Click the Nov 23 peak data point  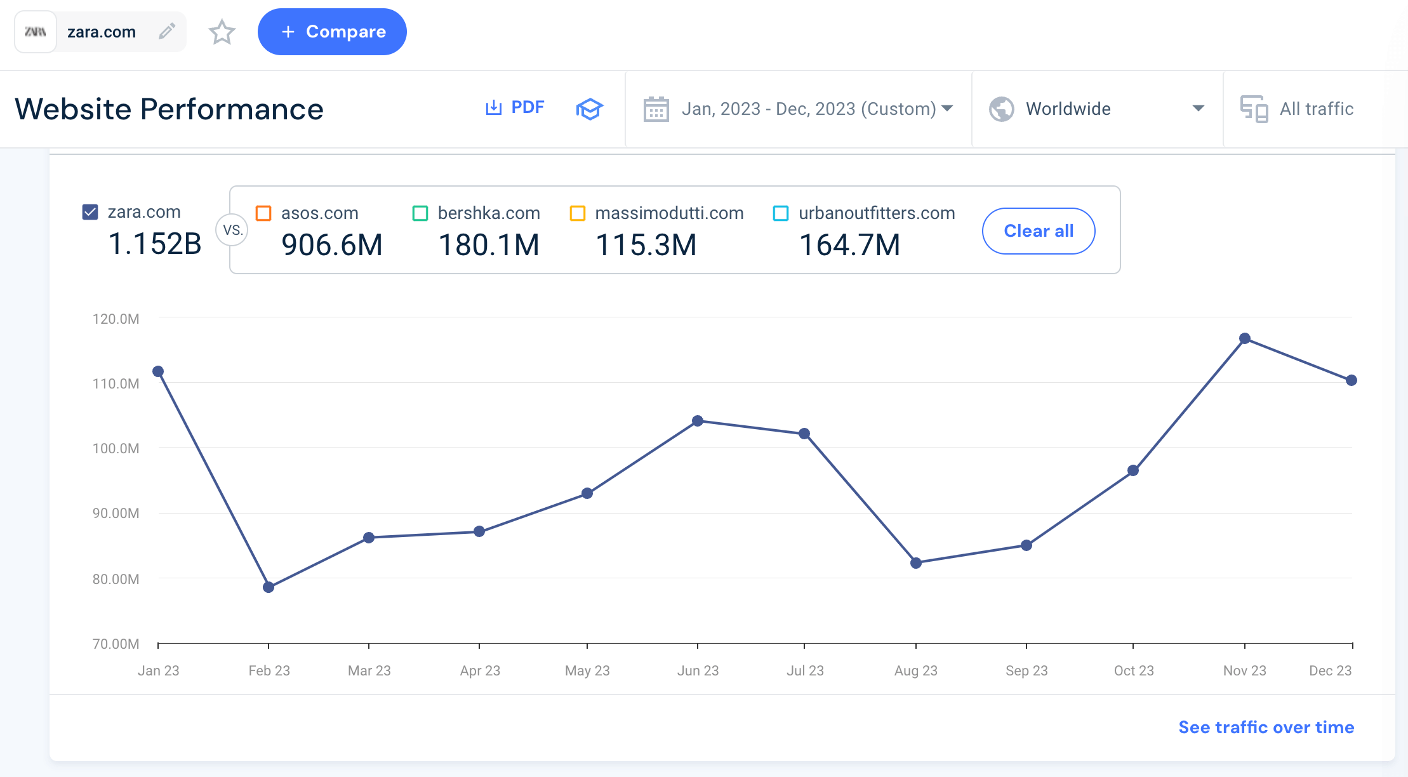point(1245,338)
